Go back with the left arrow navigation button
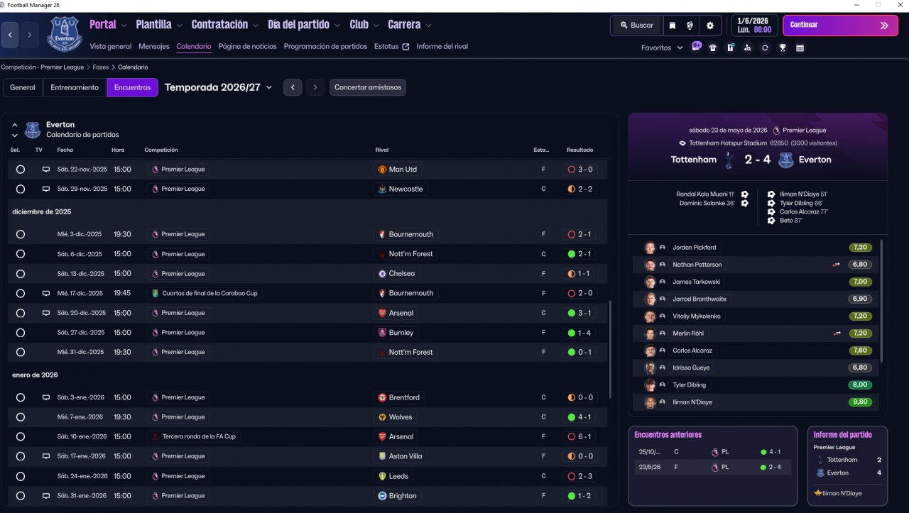The width and height of the screenshot is (909, 513). click(10, 34)
